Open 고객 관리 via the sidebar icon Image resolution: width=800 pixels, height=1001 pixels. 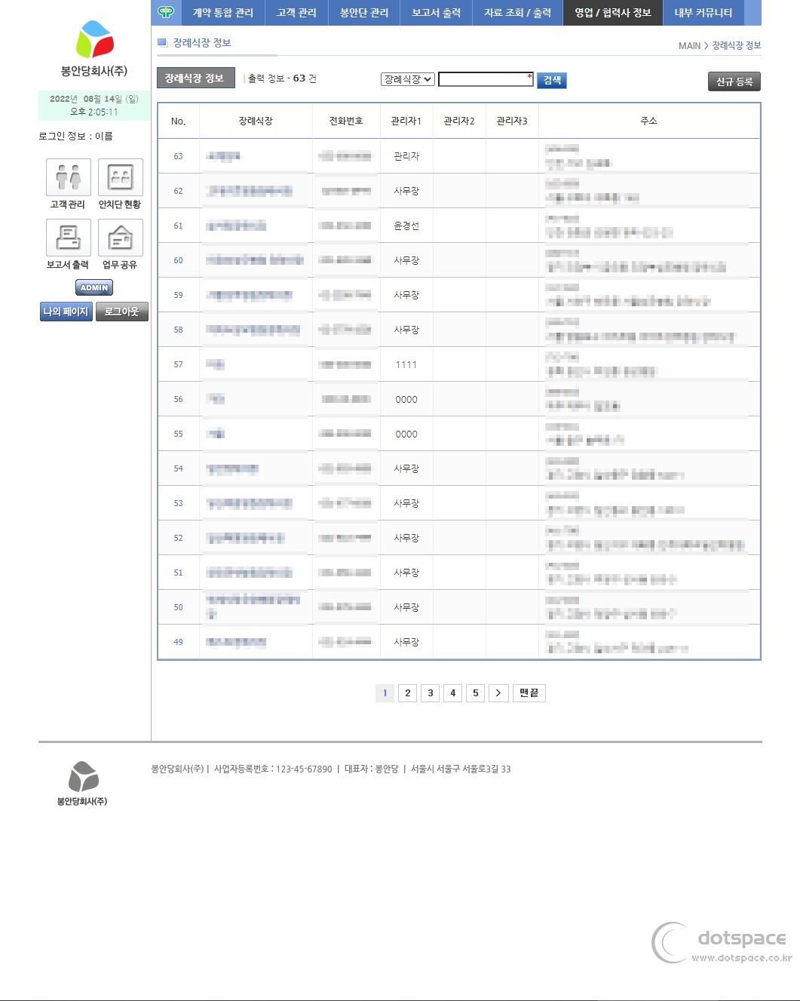[x=68, y=178]
